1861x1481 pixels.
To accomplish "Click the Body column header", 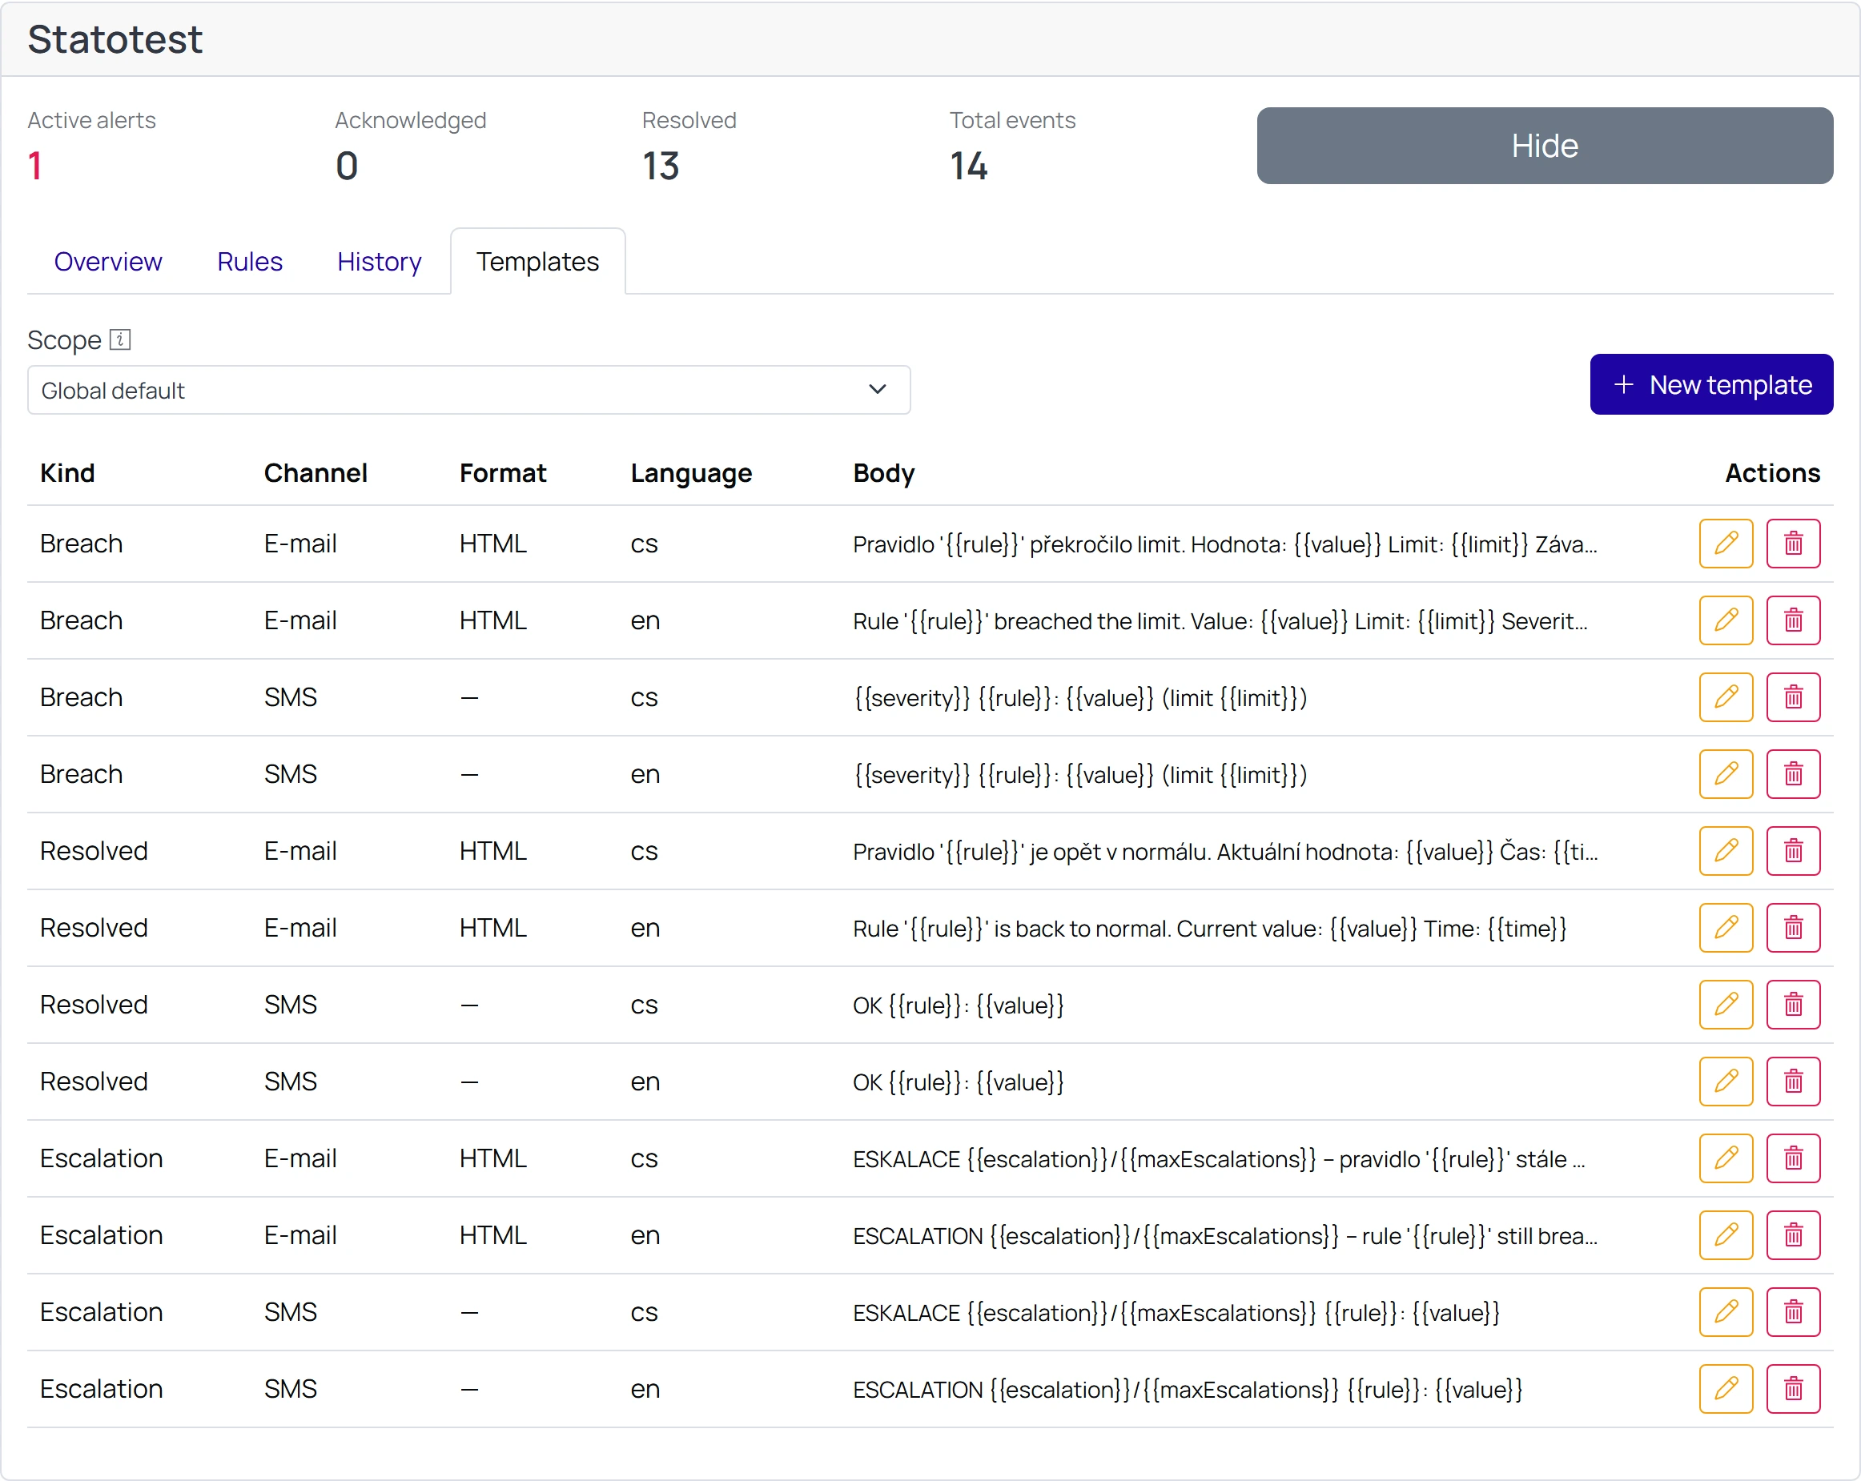I will 883,474.
